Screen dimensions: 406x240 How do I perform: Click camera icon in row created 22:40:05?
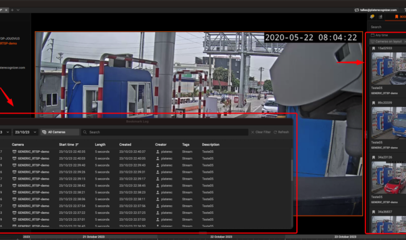(x=14, y=158)
